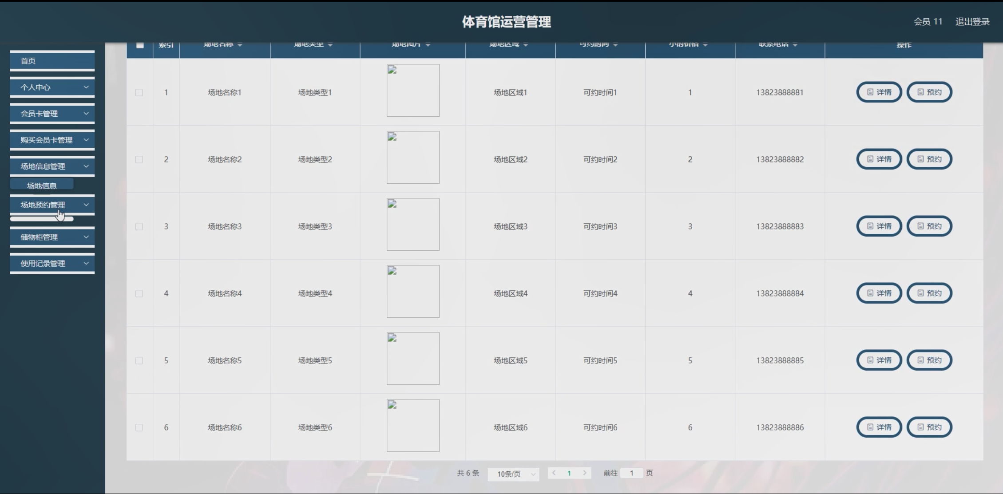Click 预约 button for row 4
The width and height of the screenshot is (1003, 494).
click(929, 293)
